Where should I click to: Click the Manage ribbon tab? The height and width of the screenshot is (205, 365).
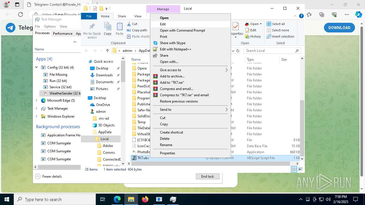[163, 9]
